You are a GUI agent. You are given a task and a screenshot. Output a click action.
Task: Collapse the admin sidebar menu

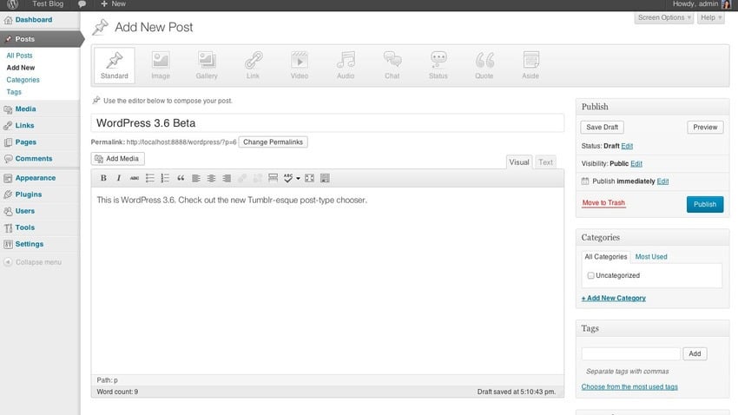(33, 262)
